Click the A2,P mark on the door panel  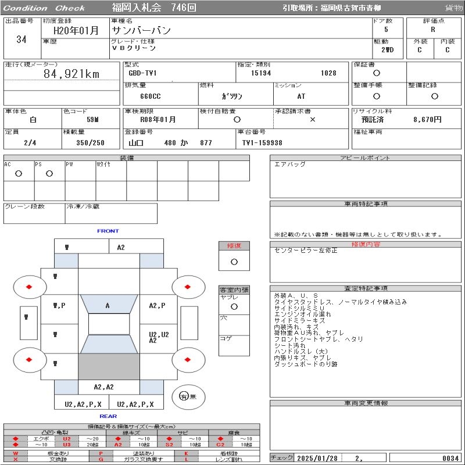coord(157,306)
